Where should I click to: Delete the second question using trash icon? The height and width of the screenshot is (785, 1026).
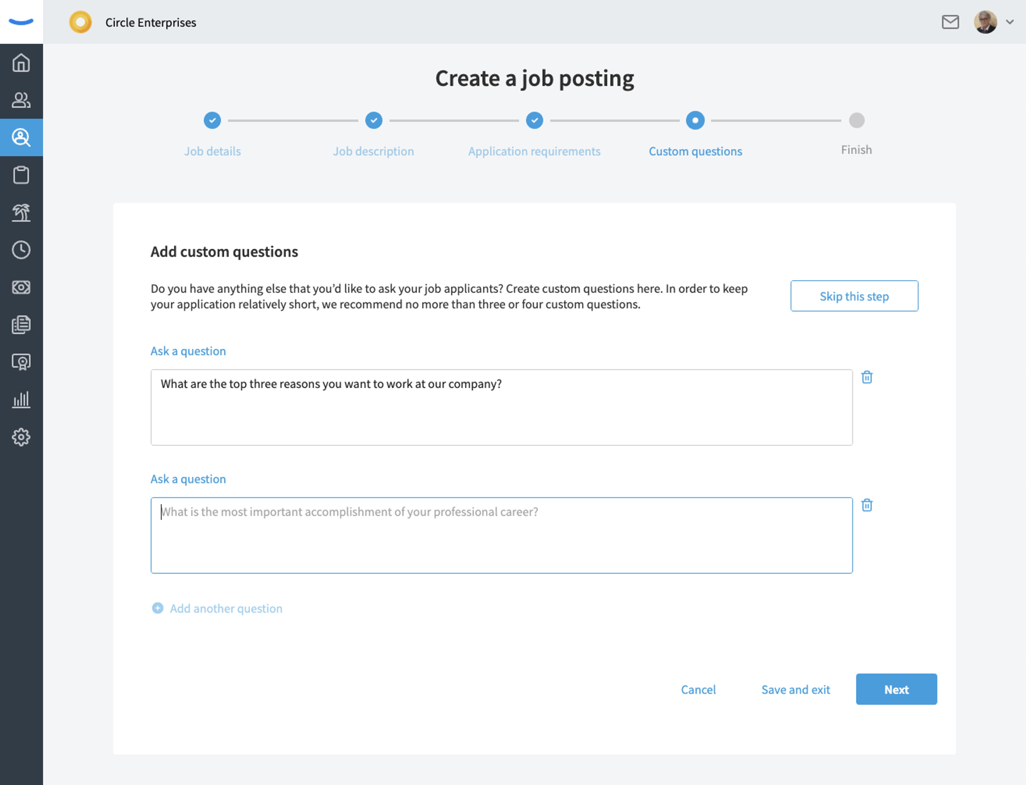(x=867, y=505)
